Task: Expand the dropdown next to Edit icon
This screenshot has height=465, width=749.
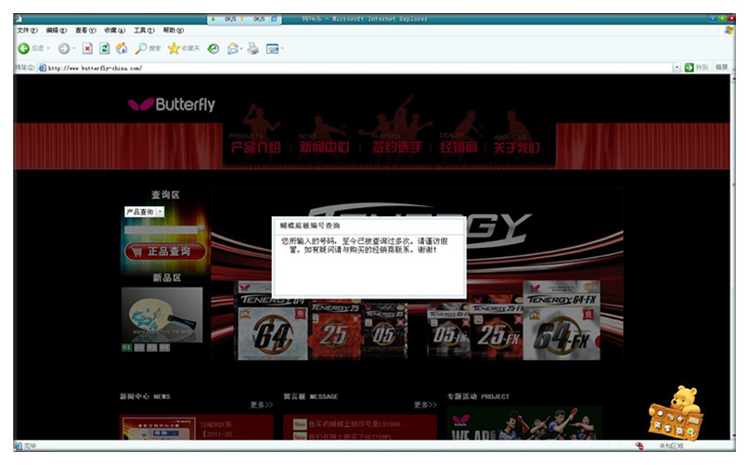Action: [x=282, y=48]
